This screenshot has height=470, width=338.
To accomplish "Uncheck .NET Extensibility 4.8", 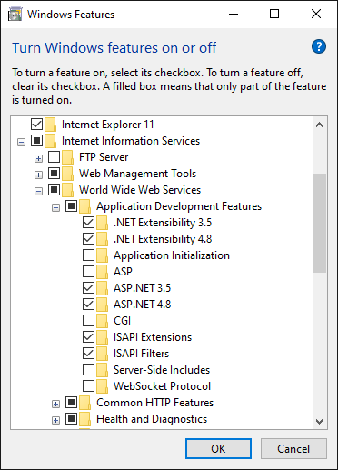I will [88, 238].
